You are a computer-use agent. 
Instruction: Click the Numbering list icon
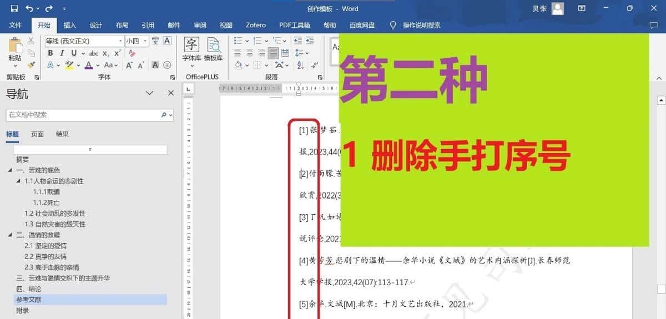258,40
